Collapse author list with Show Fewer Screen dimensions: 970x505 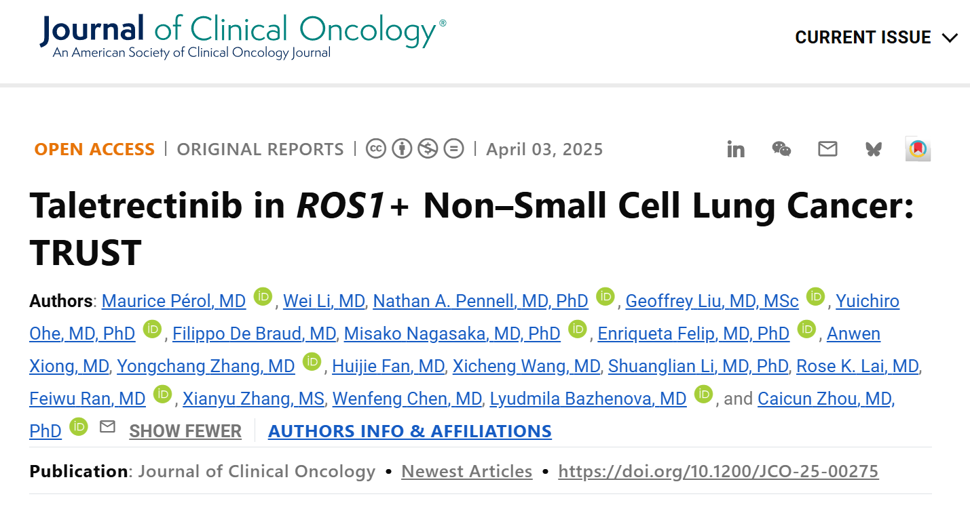pyautogui.click(x=185, y=431)
